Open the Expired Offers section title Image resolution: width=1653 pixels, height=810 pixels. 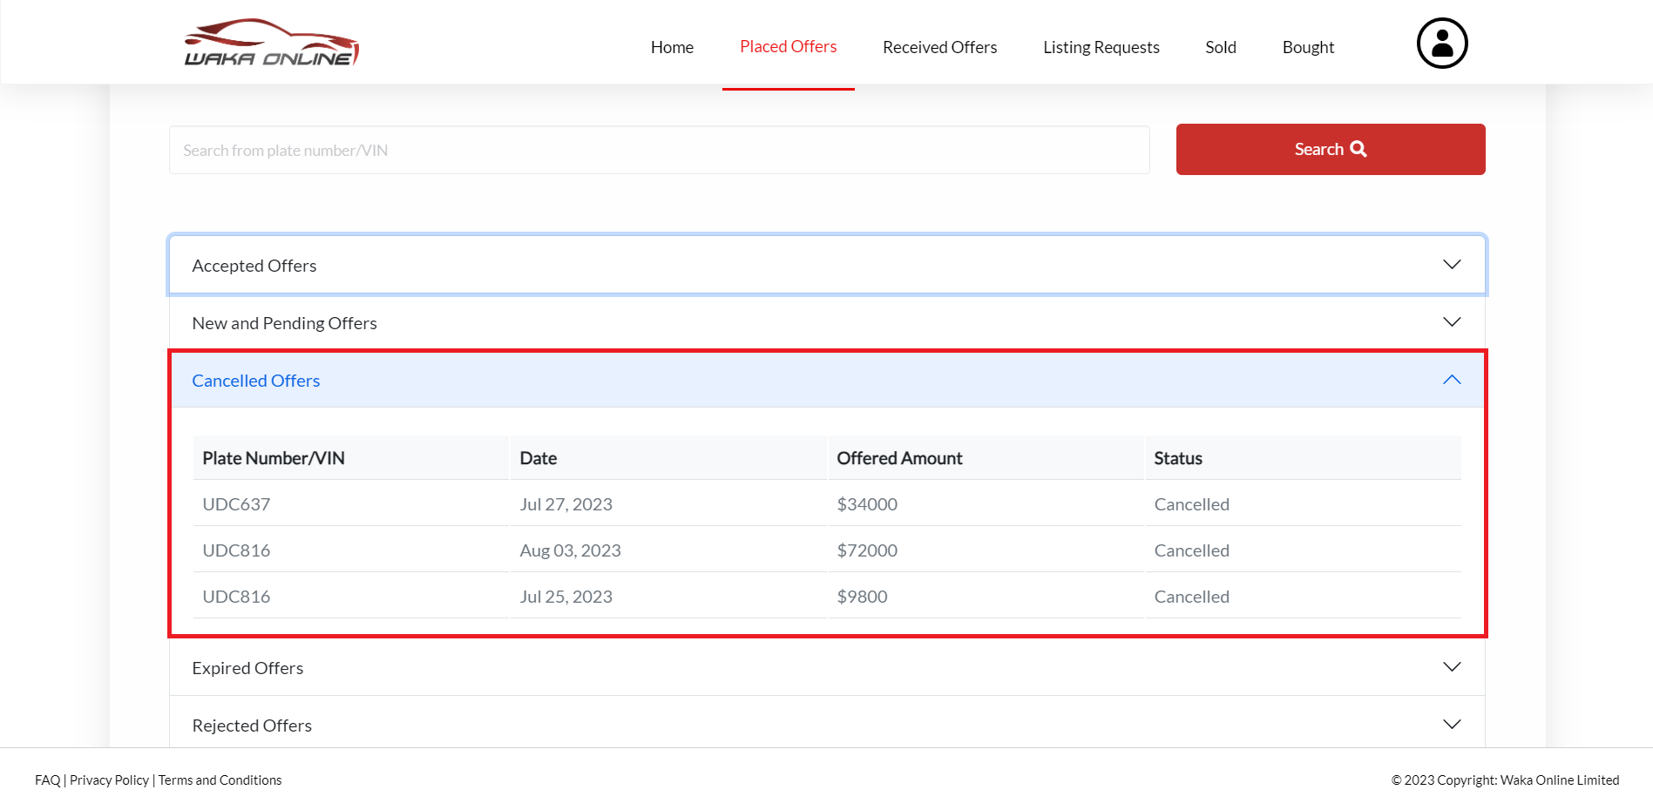[x=247, y=668]
